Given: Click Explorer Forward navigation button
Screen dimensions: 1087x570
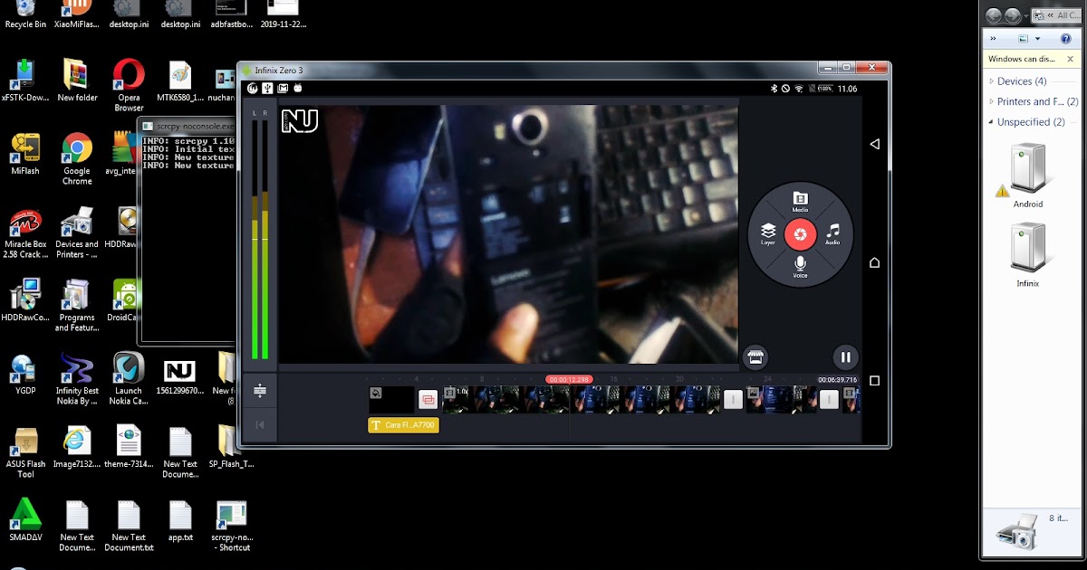Looking at the screenshot, I should 1012,15.
